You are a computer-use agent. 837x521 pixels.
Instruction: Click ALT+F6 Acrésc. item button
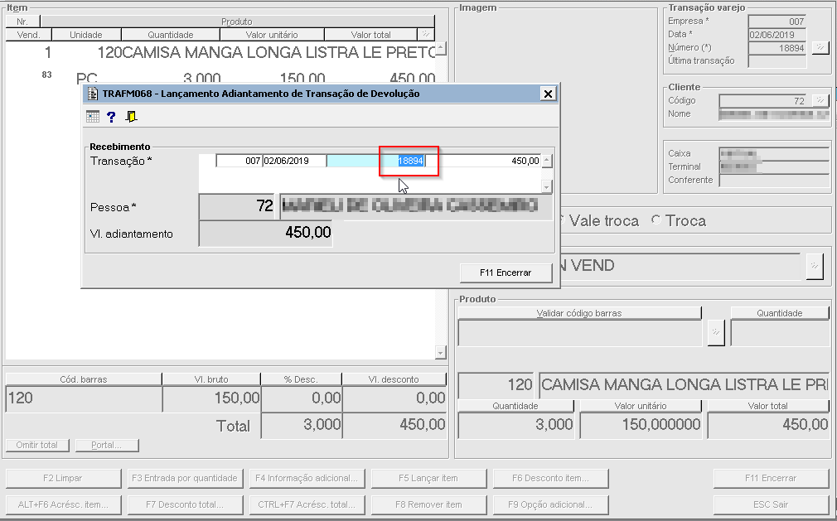click(63, 504)
